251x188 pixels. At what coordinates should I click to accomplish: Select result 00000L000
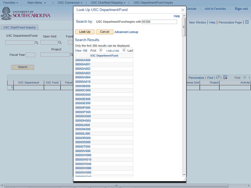(83, 134)
